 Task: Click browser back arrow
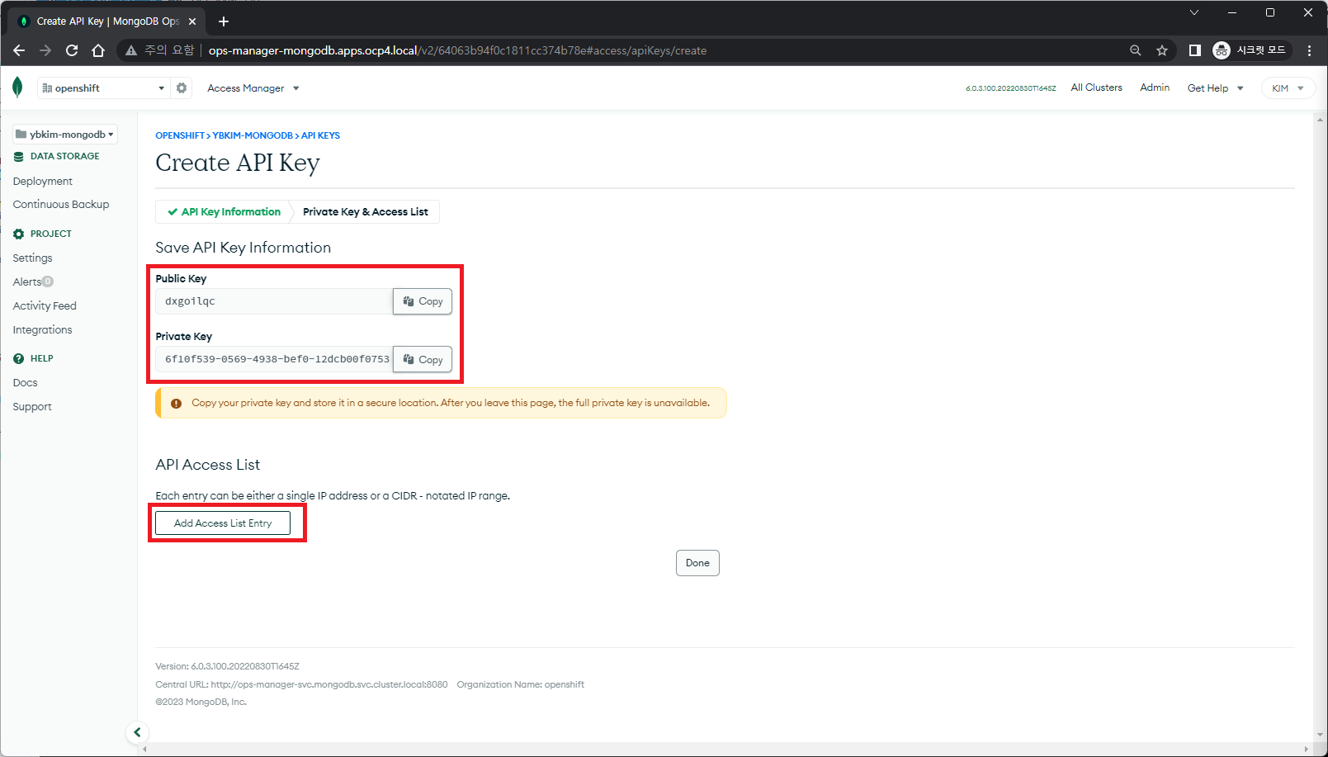[x=19, y=50]
